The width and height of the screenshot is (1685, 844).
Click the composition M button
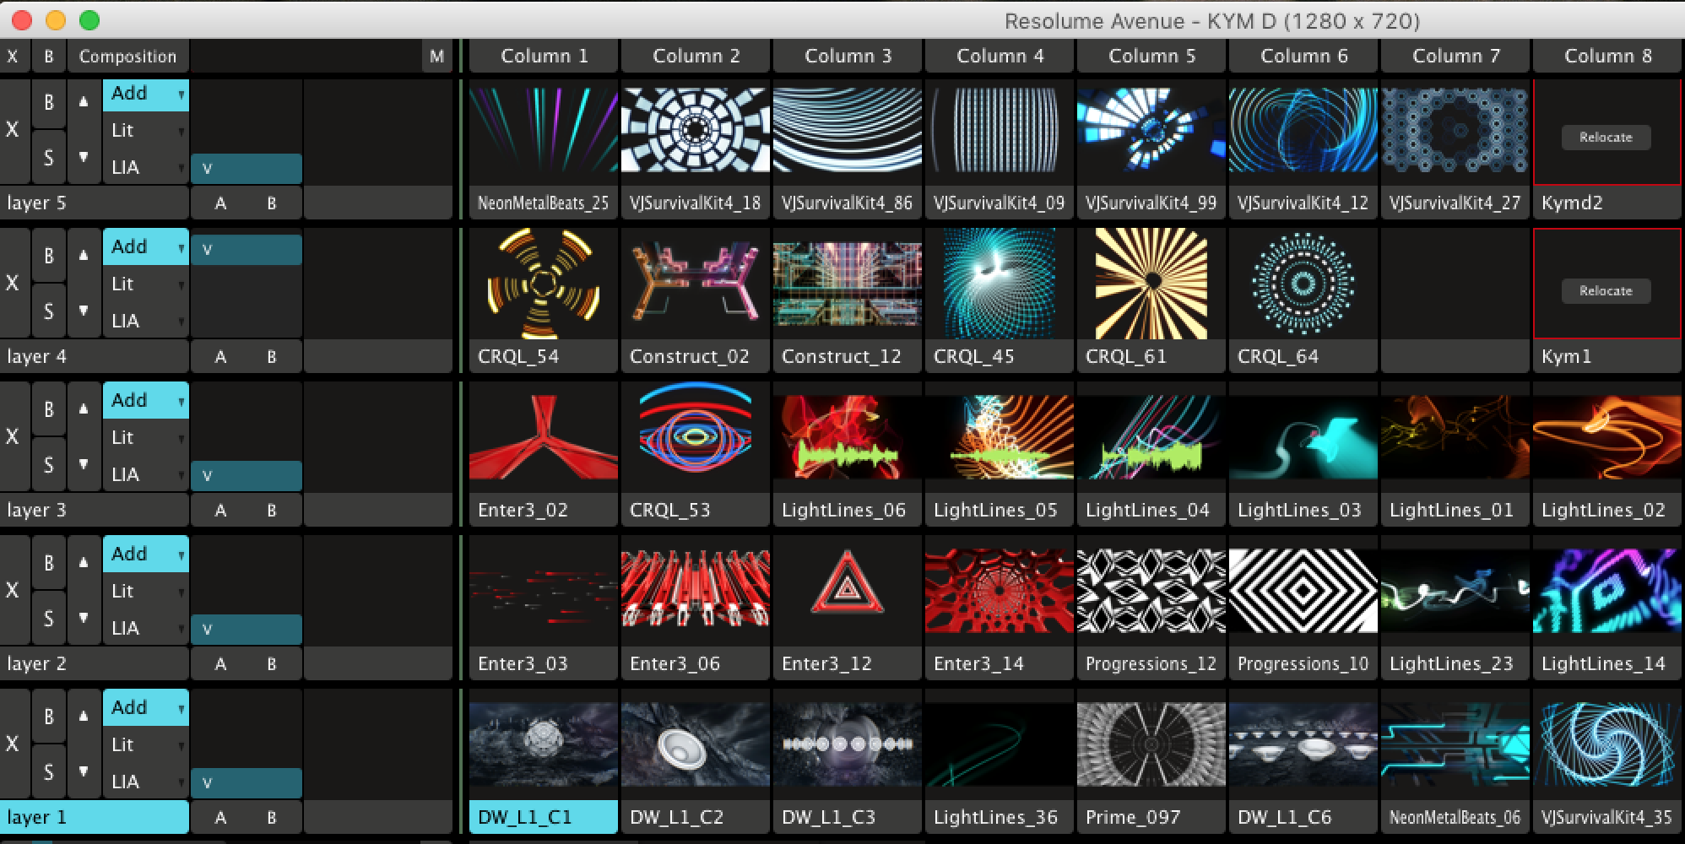point(436,57)
